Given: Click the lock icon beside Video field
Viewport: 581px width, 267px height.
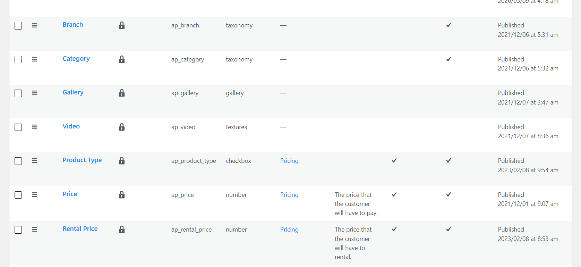Looking at the screenshot, I should (121, 127).
